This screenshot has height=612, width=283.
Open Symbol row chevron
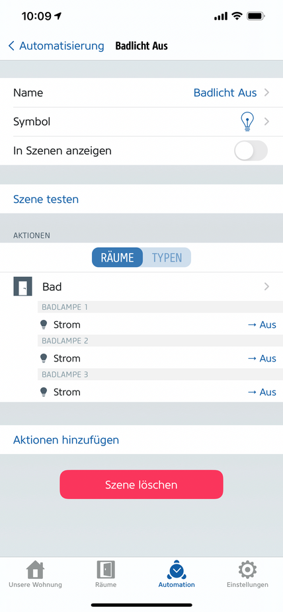tap(266, 122)
